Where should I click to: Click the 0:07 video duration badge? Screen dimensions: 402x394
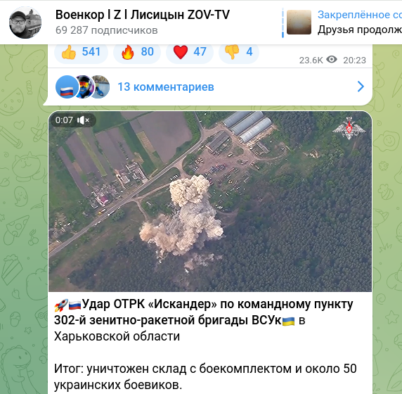coord(64,120)
